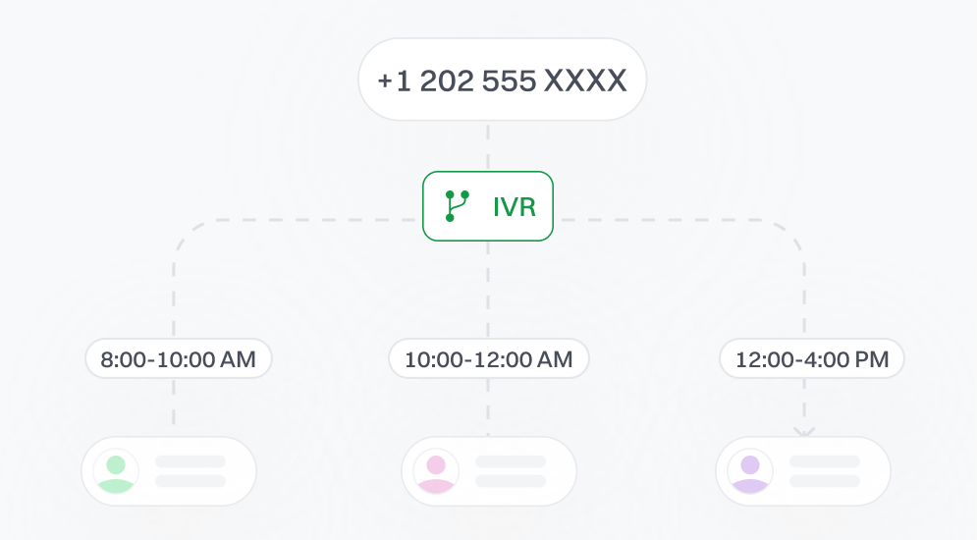Click the arrowhead above the purple user card
Image resolution: width=977 pixels, height=540 pixels.
click(x=805, y=430)
